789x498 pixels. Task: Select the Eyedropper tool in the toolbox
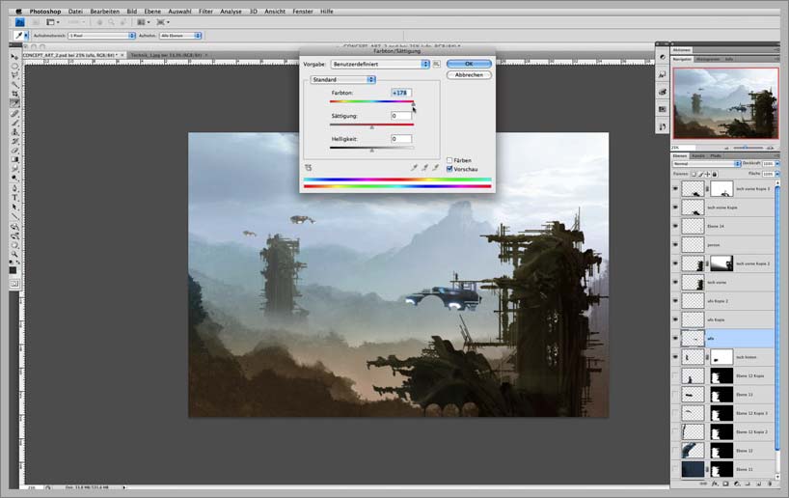click(14, 103)
